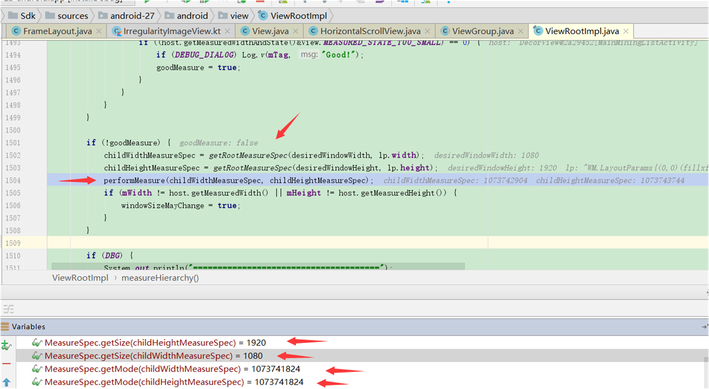Switch to the FrameLayout.java tab
Screen dimensions: 709x389
pyautogui.click(x=57, y=31)
